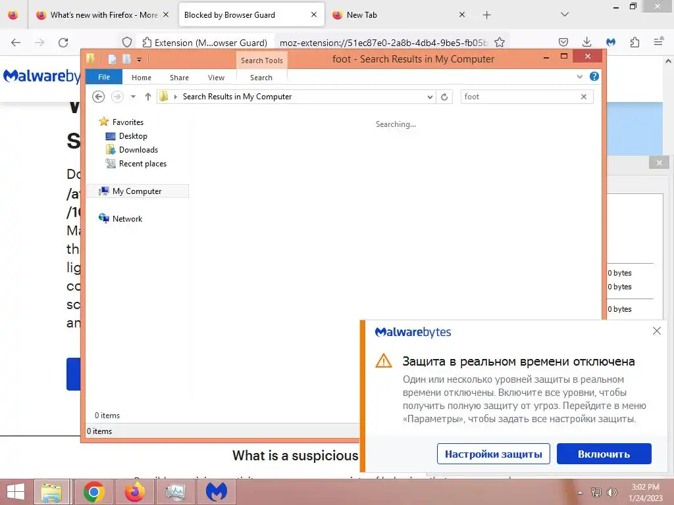Open the Firefox application menu
This screenshot has height=505, width=674.
tap(658, 42)
